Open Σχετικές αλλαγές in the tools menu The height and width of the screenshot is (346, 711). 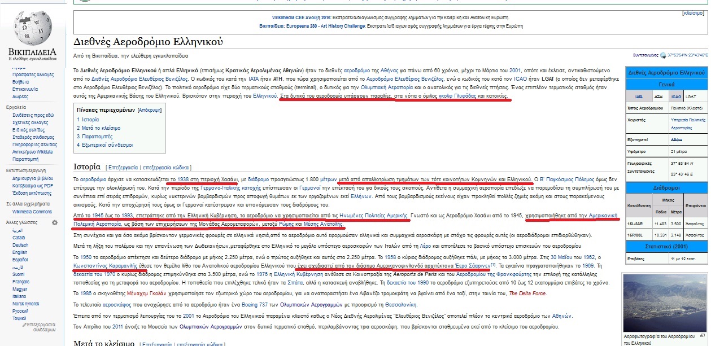pos(31,122)
